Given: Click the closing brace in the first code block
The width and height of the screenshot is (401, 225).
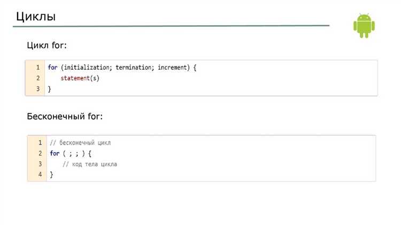Looking at the screenshot, I should pos(50,89).
